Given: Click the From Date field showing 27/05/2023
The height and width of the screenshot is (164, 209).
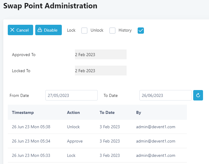Looking at the screenshot, I should pyautogui.click(x=71, y=95).
